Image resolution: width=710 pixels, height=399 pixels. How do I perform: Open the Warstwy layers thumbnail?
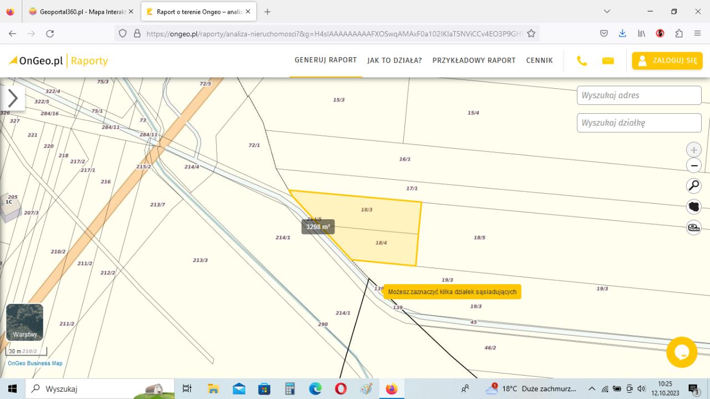[x=24, y=322]
